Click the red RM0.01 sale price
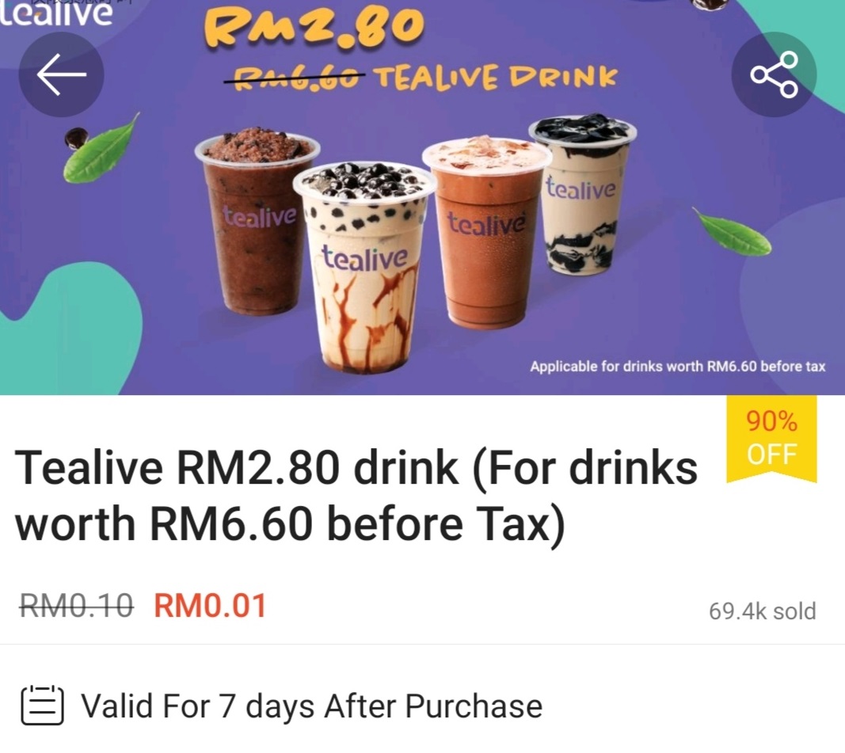The width and height of the screenshot is (845, 753). point(210,606)
